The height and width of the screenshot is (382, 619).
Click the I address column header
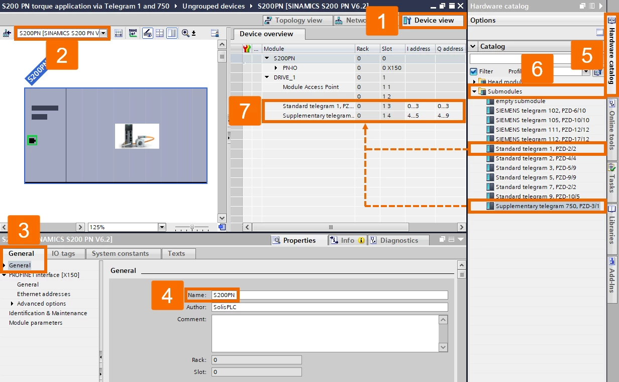[420, 49]
